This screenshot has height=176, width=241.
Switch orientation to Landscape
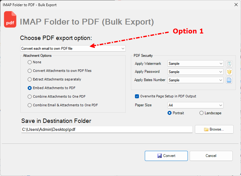coord(202,113)
